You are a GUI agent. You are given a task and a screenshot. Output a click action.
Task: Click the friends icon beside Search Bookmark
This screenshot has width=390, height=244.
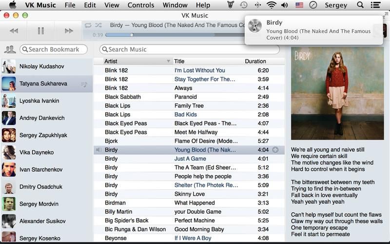click(9, 49)
